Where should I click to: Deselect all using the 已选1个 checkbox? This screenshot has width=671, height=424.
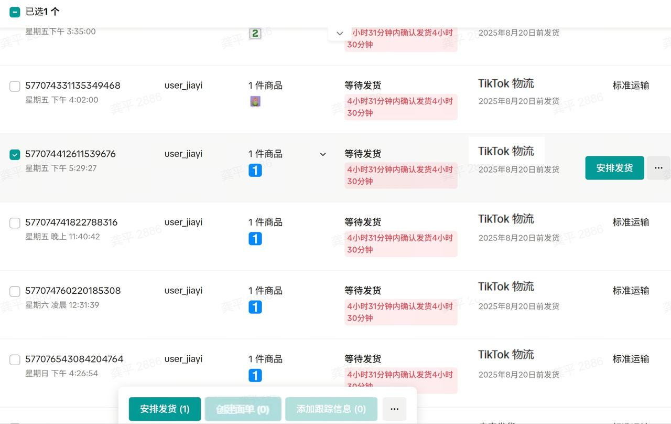coord(15,12)
